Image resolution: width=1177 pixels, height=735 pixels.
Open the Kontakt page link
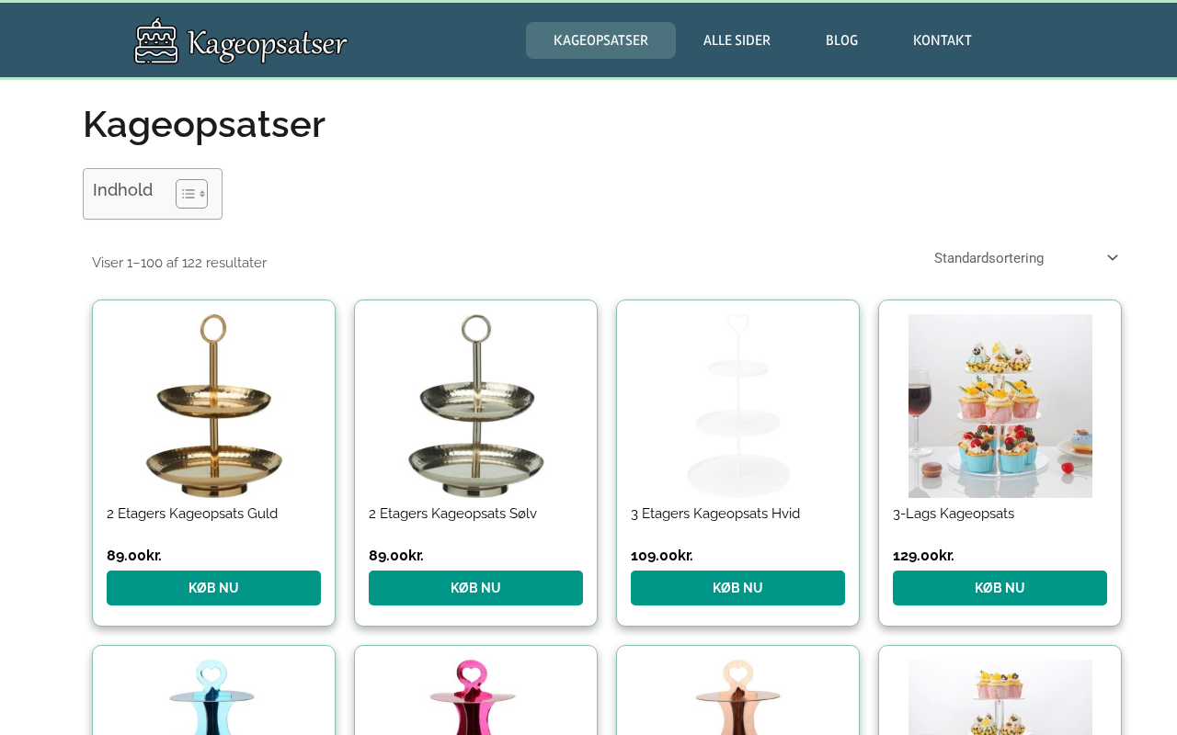[942, 40]
